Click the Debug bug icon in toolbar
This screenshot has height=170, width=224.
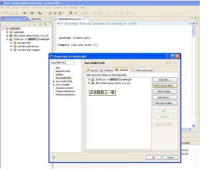(24, 13)
